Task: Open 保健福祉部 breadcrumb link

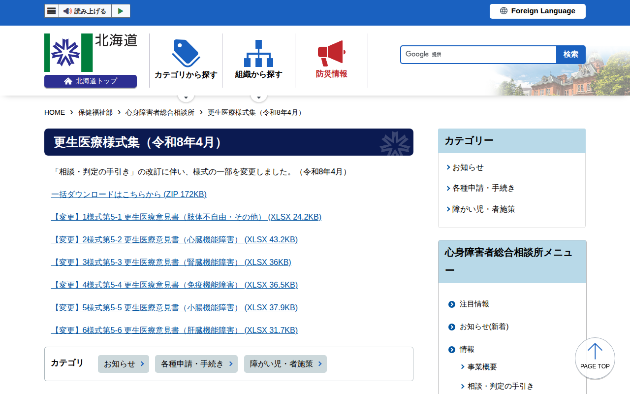Action: point(95,112)
